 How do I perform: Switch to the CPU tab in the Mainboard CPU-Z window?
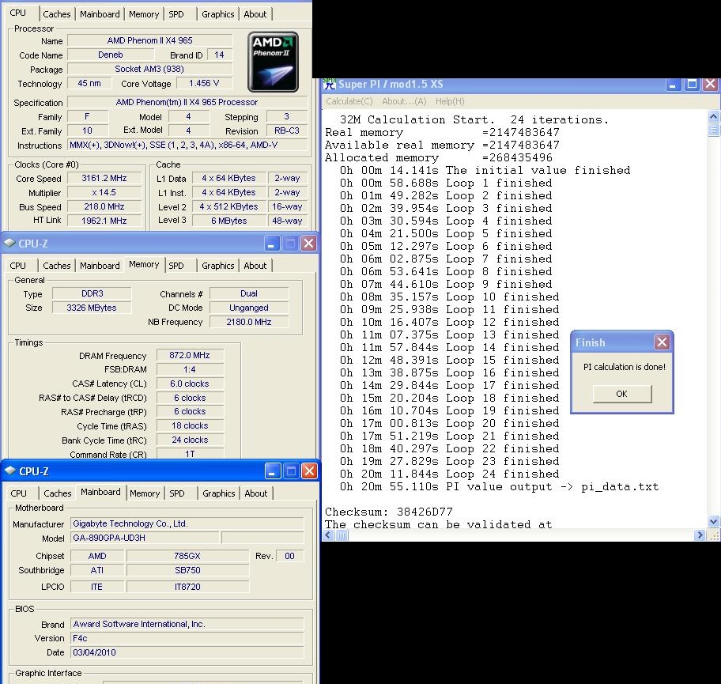click(x=18, y=493)
